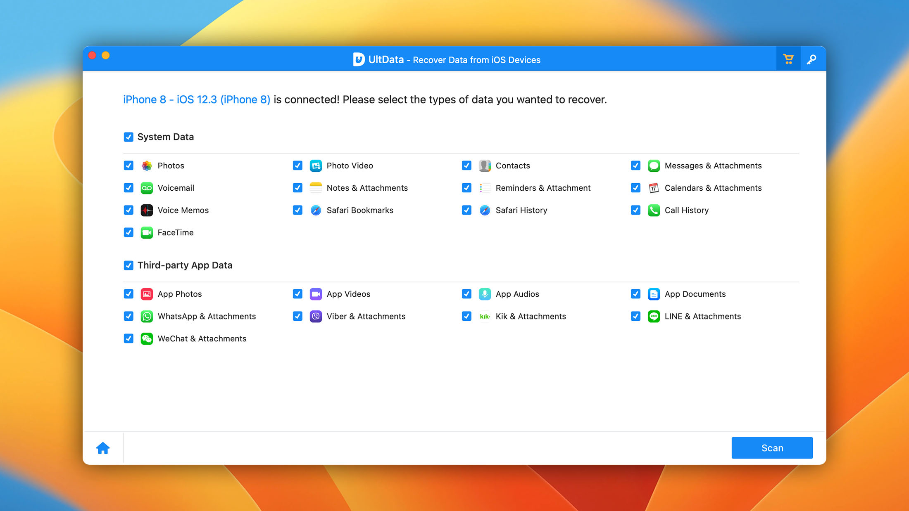Toggle the Photos checkbox
The image size is (909, 511).
[128, 166]
